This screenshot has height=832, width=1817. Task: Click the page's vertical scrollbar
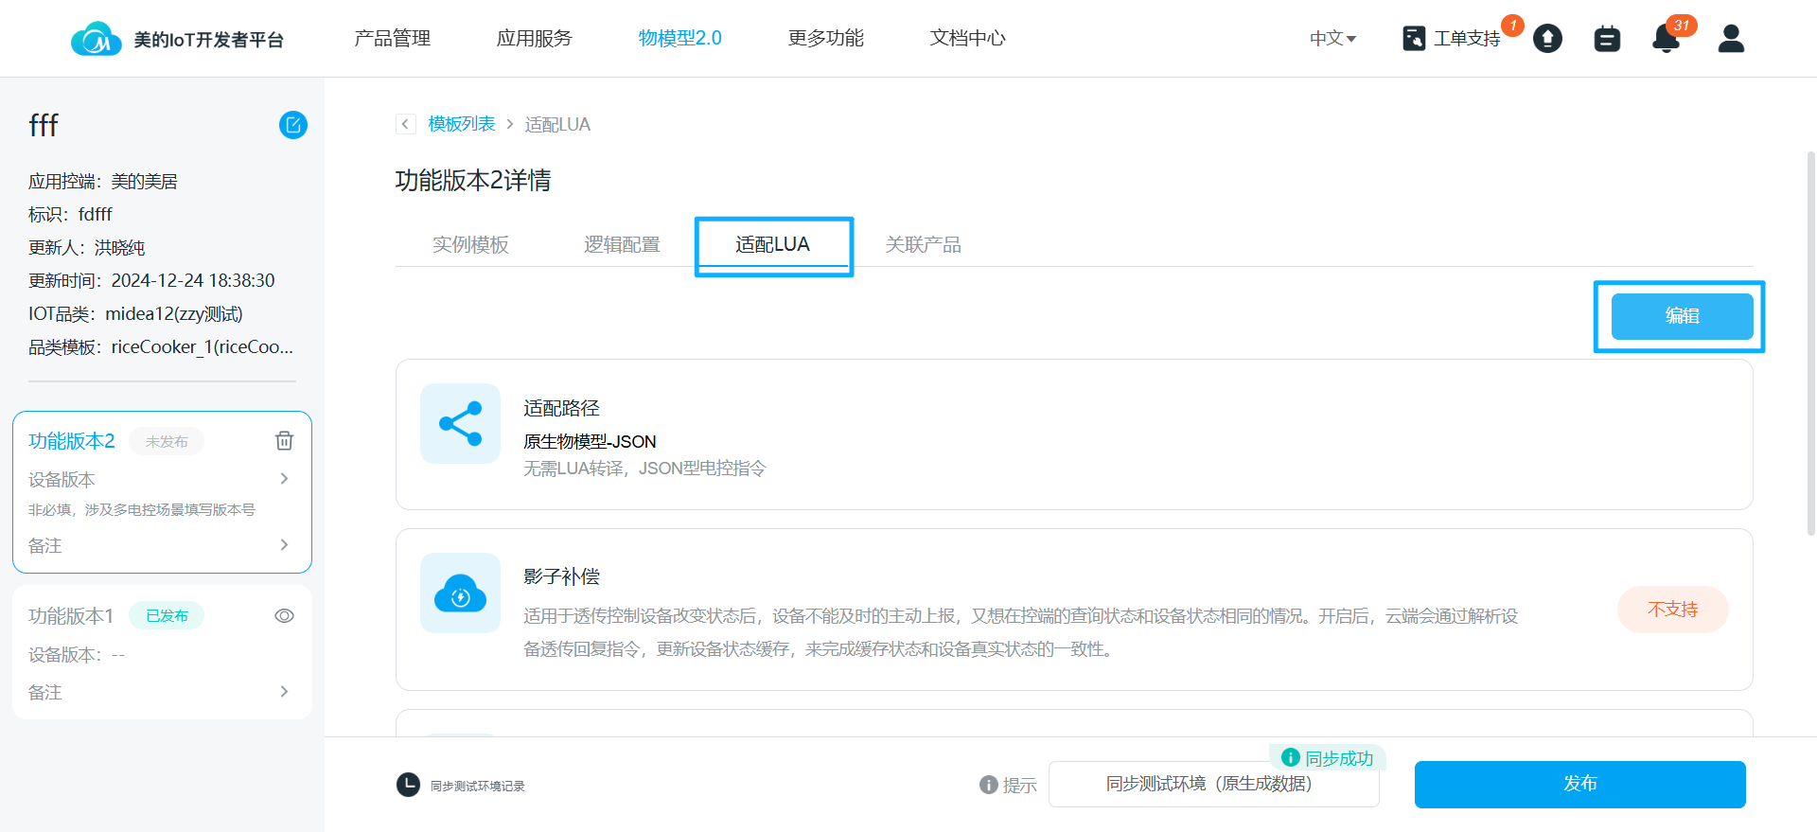(1810, 341)
